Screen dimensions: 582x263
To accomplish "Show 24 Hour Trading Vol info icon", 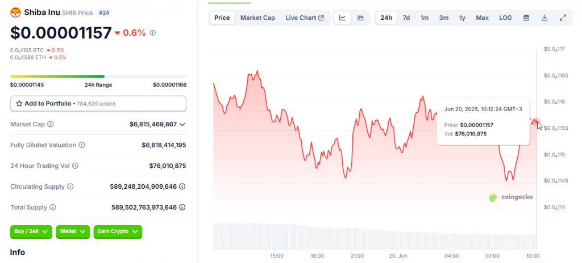I will tap(76, 166).
